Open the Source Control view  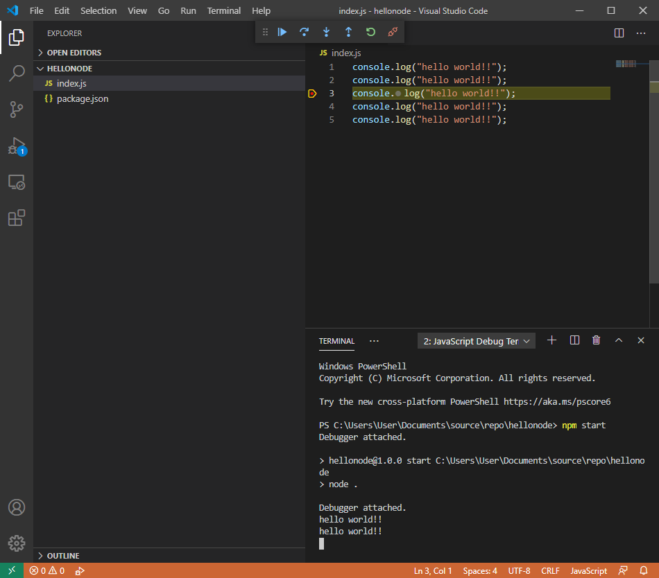pos(17,109)
